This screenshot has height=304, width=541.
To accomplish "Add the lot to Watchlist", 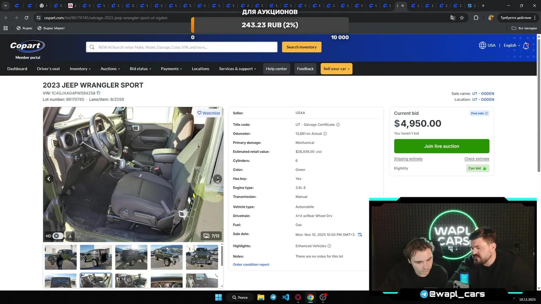I will [209, 113].
